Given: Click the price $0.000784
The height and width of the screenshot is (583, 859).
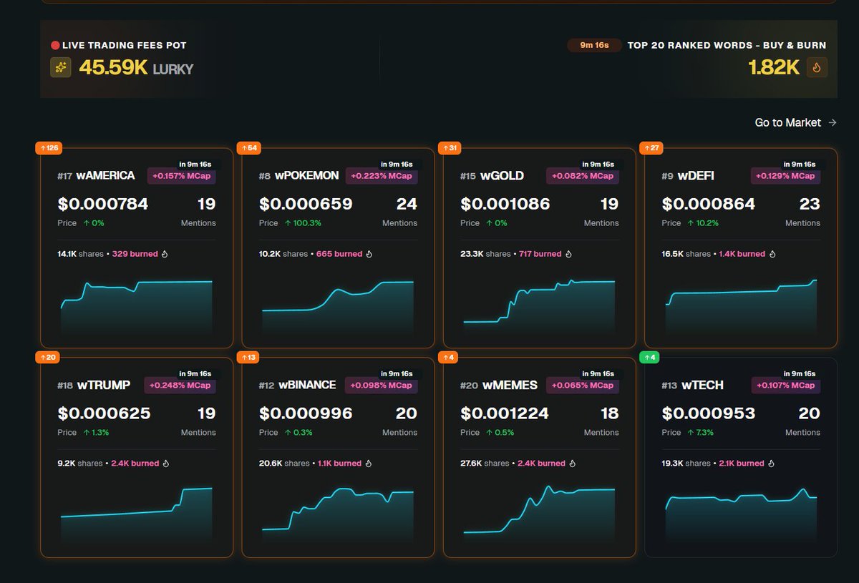Looking at the screenshot, I should point(103,205).
